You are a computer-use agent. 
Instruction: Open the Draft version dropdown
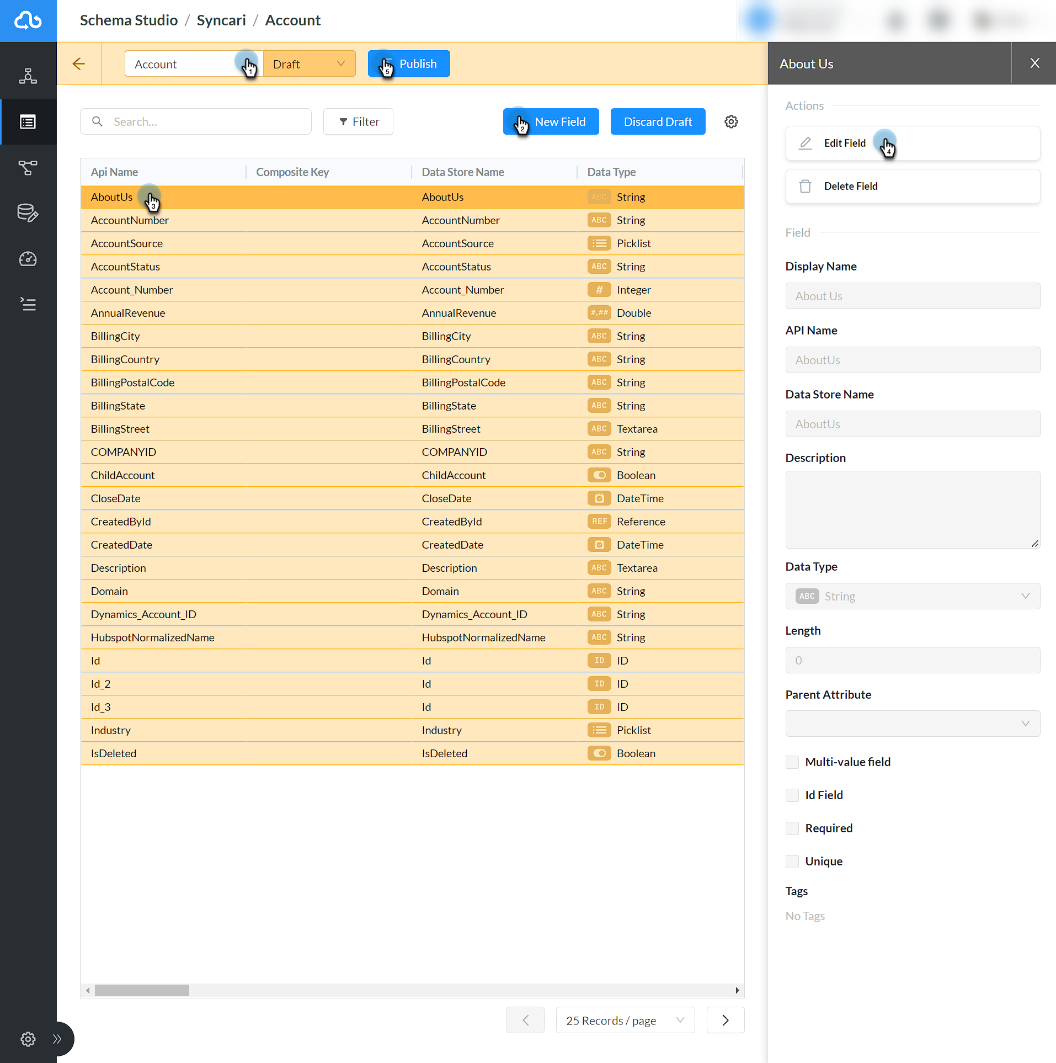pyautogui.click(x=310, y=64)
